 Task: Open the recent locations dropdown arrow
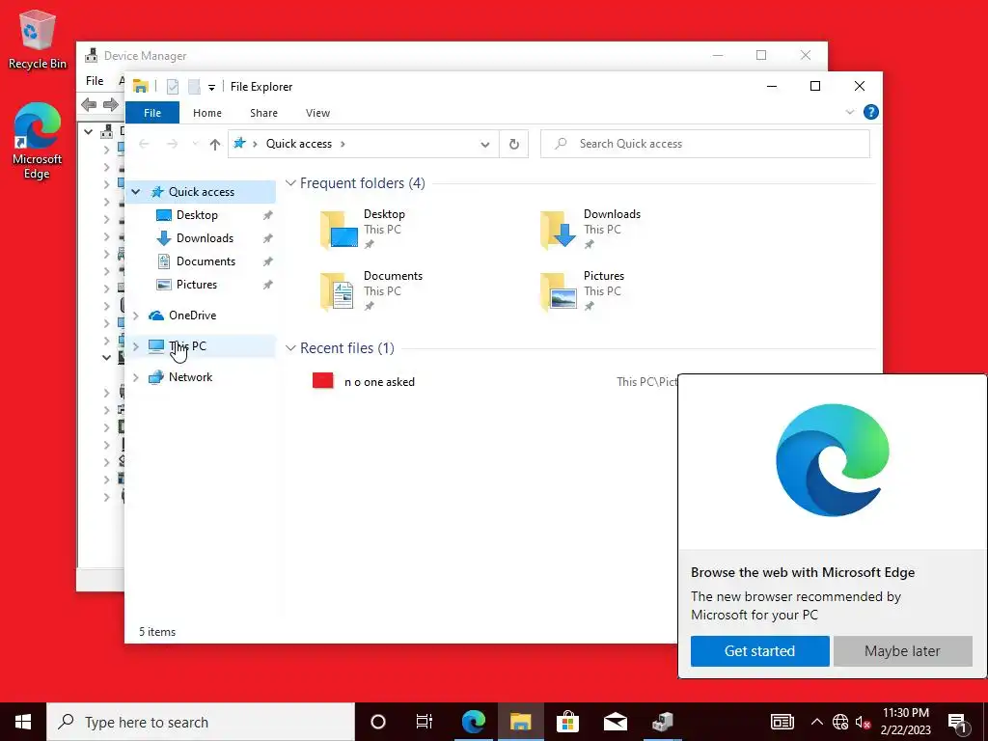(x=195, y=145)
